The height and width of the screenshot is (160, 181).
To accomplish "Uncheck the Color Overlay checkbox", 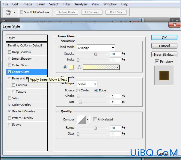I will 9,105.
